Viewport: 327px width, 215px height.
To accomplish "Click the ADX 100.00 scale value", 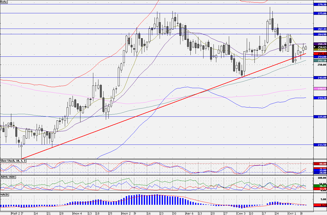I will tap(322, 178).
